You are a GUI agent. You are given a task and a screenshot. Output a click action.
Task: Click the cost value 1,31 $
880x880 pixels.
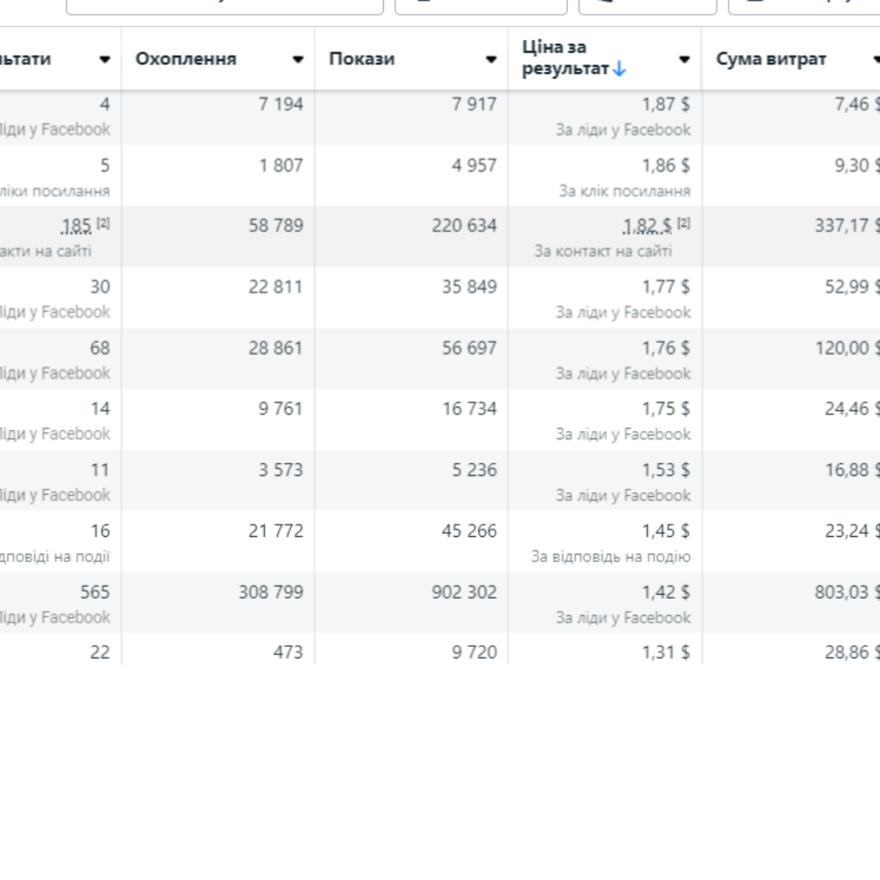667,652
